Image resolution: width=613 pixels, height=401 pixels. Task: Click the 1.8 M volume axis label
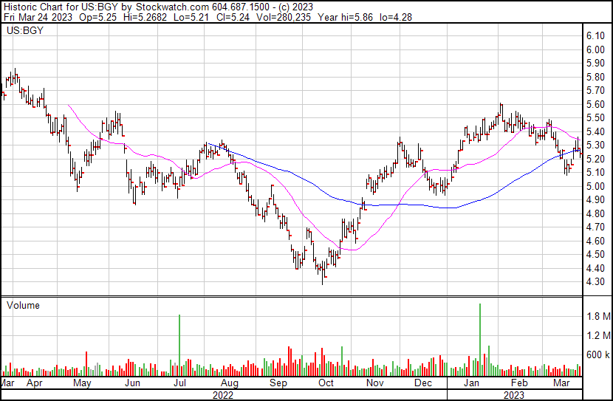[597, 317]
